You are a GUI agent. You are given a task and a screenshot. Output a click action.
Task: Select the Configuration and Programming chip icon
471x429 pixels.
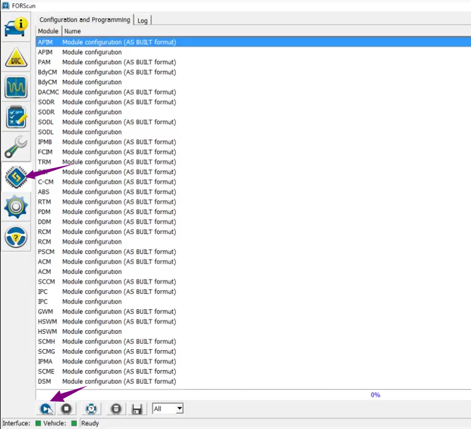coord(16,177)
